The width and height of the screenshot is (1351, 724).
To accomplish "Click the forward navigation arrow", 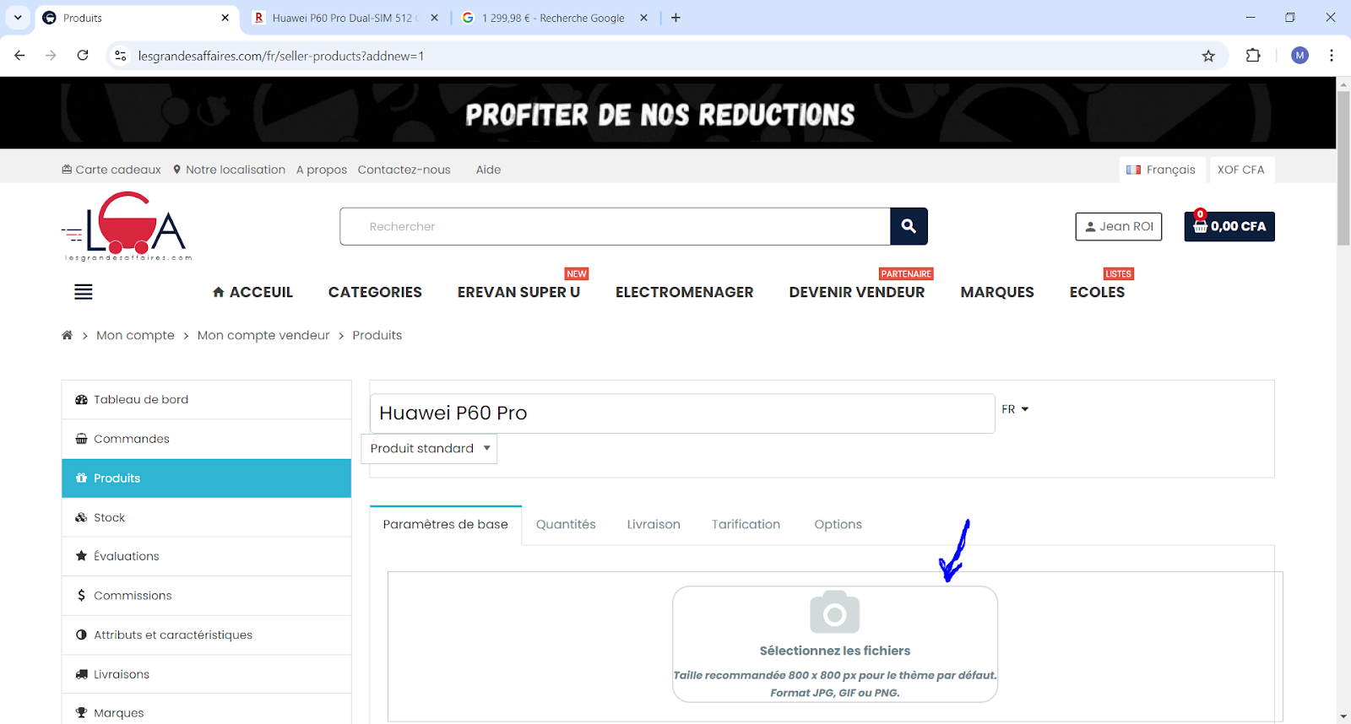I will tap(51, 56).
